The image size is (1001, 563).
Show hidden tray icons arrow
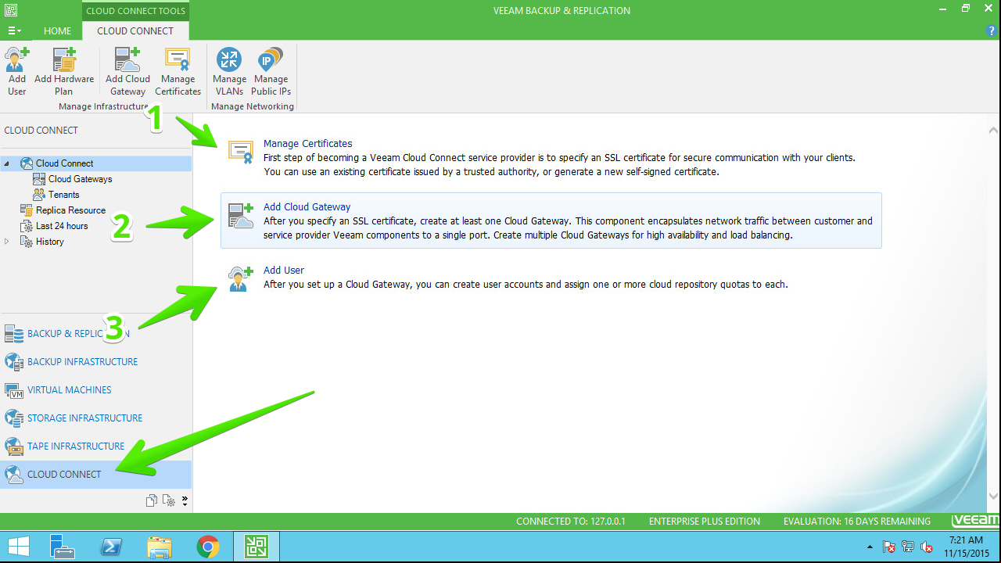[870, 547]
